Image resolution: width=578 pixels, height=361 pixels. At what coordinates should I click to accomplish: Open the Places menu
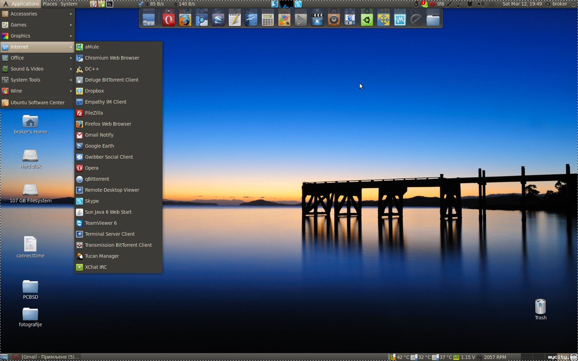click(x=50, y=4)
